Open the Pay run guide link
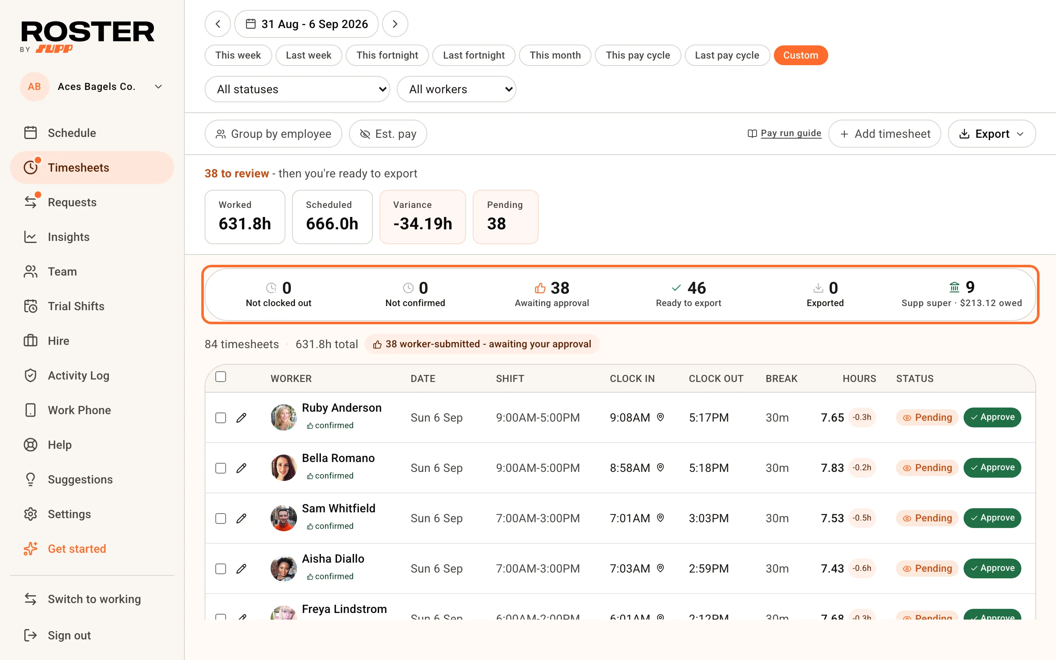 click(x=785, y=133)
